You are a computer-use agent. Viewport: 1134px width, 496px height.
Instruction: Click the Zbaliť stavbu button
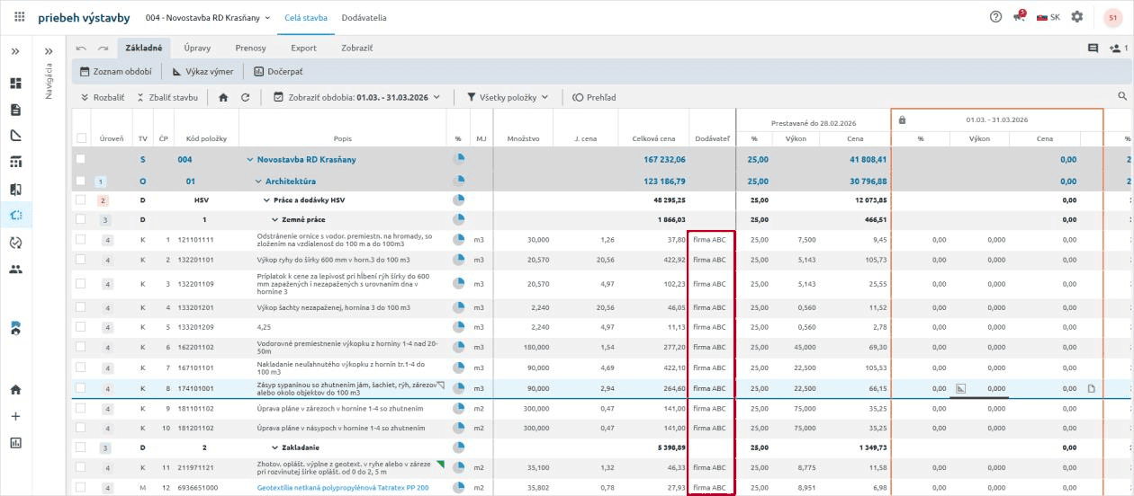[x=167, y=97]
